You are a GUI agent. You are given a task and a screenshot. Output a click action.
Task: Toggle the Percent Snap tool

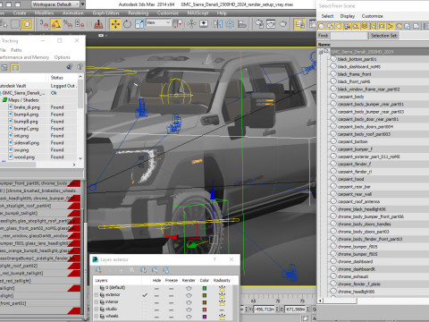tap(68, 24)
